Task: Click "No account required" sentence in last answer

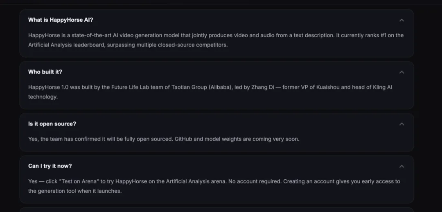Action: 255,181
